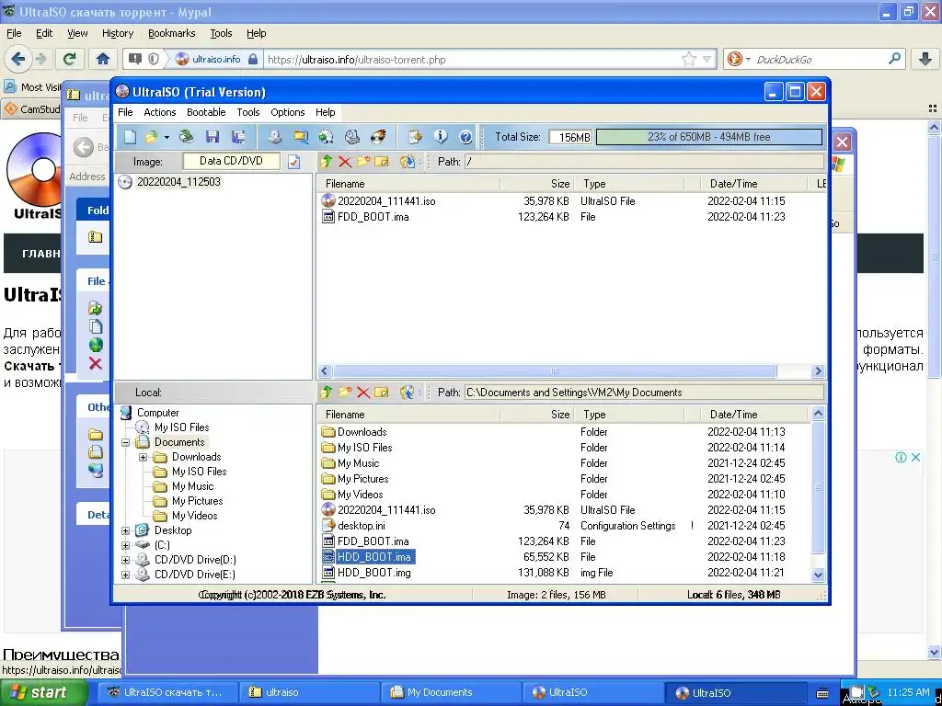The height and width of the screenshot is (706, 942).
Task: Open the search engine dropdown beside DuckDuckGo
Action: (748, 60)
